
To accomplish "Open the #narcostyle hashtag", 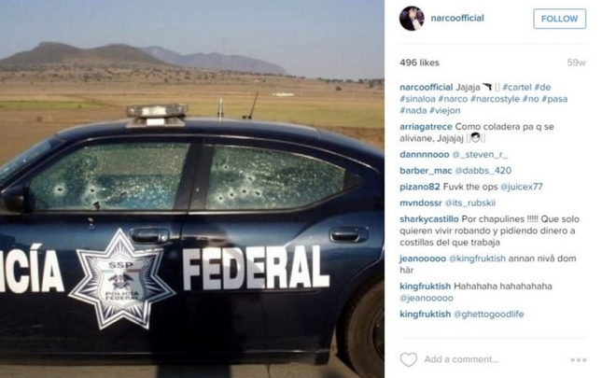I will pos(495,99).
